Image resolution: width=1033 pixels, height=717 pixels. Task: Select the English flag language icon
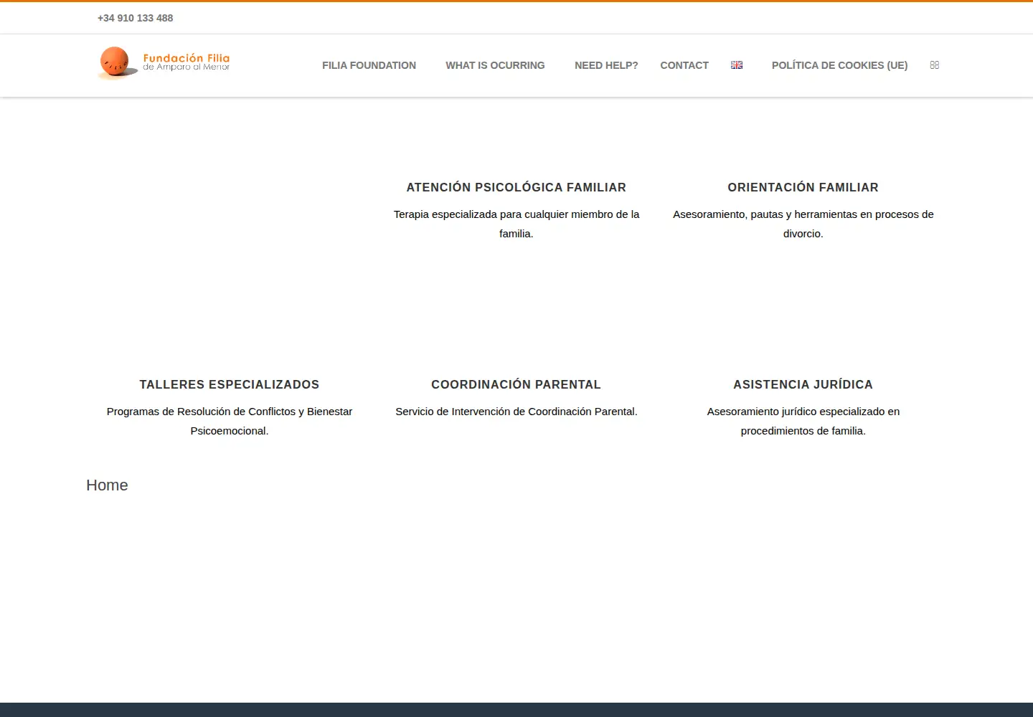[737, 65]
